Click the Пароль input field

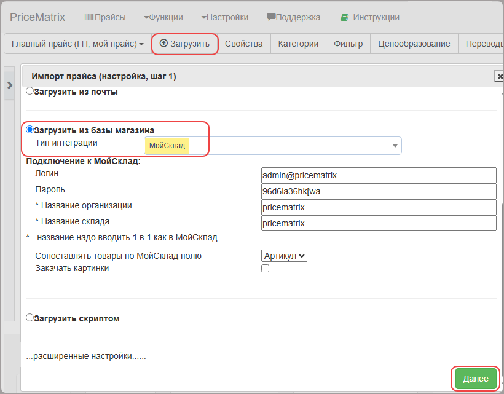point(379,191)
